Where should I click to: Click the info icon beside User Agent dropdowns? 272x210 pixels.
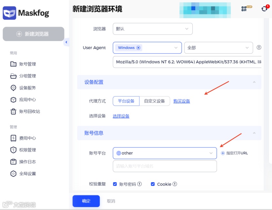tap(259, 48)
